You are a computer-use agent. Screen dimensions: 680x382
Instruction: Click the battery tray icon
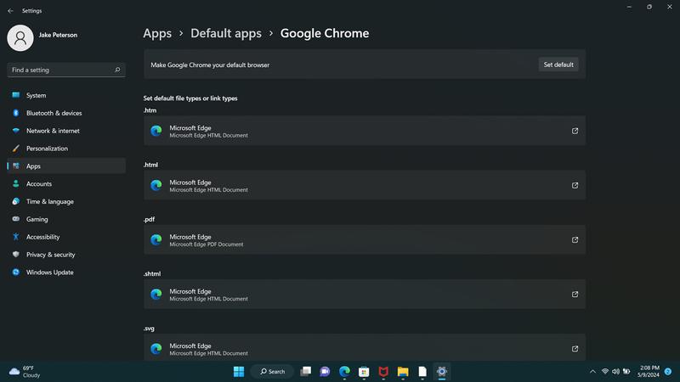626,372
